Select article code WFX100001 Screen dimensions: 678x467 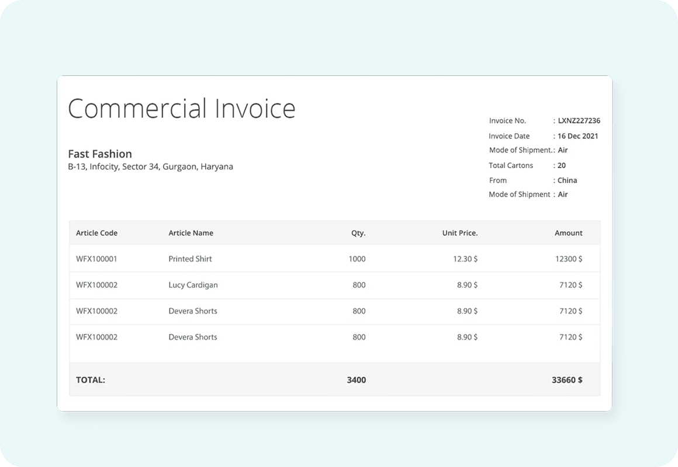(x=96, y=259)
